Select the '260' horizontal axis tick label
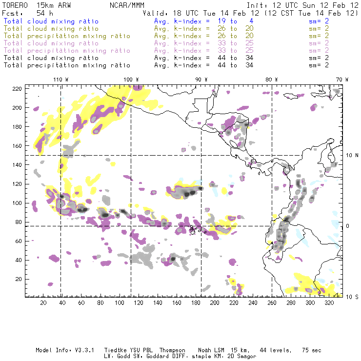 pos(272,303)
